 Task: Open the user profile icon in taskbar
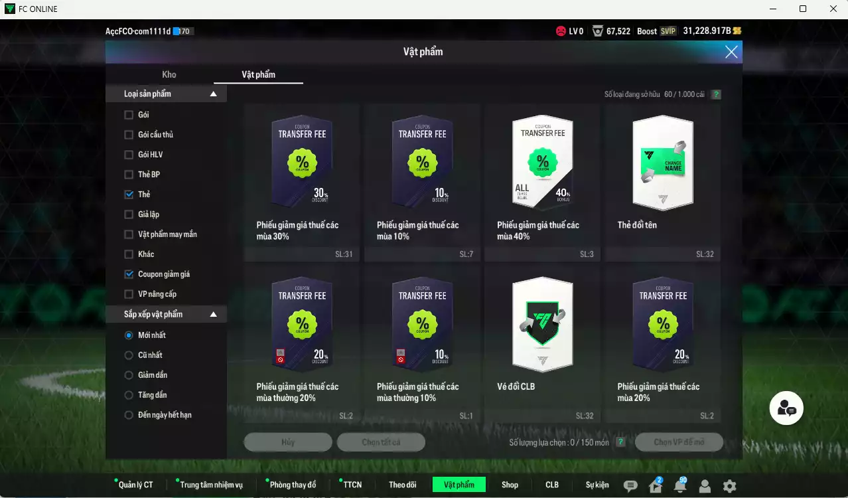(x=704, y=486)
